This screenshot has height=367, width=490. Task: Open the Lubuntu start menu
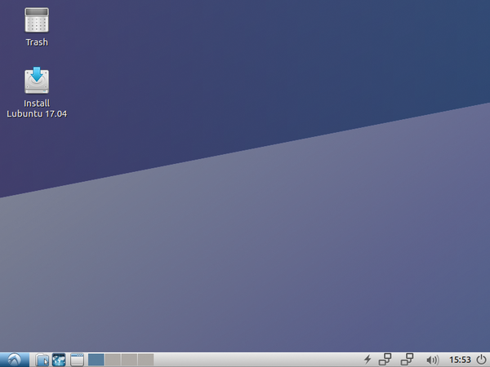pyautogui.click(x=15, y=360)
